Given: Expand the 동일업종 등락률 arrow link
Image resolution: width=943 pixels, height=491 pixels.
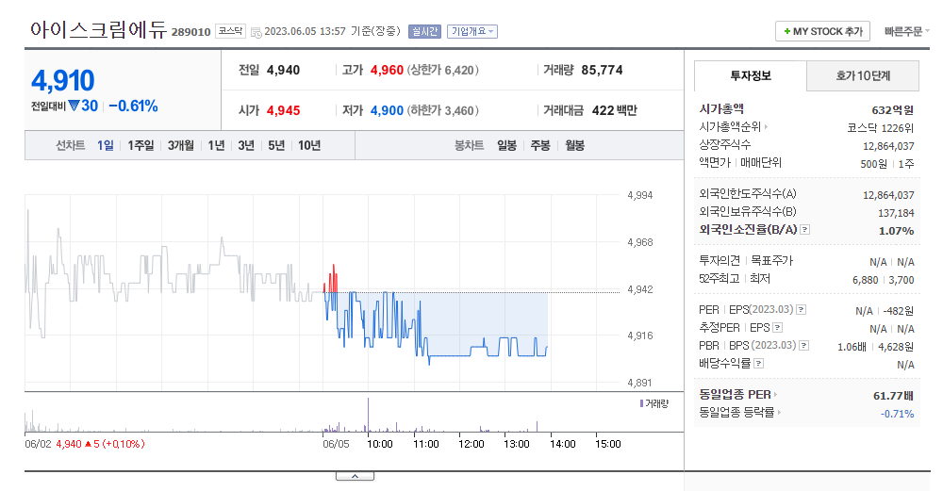Looking at the screenshot, I should (x=779, y=412).
